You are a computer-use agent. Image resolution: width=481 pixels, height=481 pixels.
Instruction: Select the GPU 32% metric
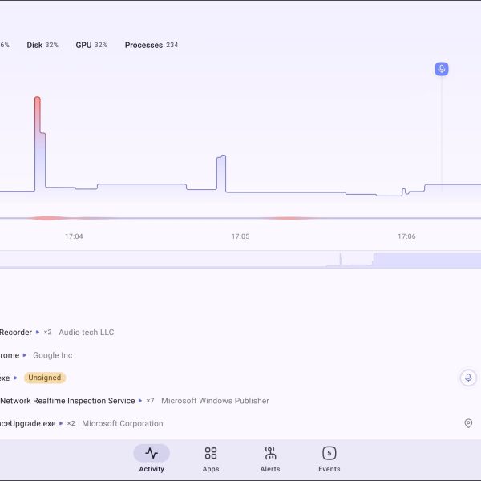(x=91, y=45)
